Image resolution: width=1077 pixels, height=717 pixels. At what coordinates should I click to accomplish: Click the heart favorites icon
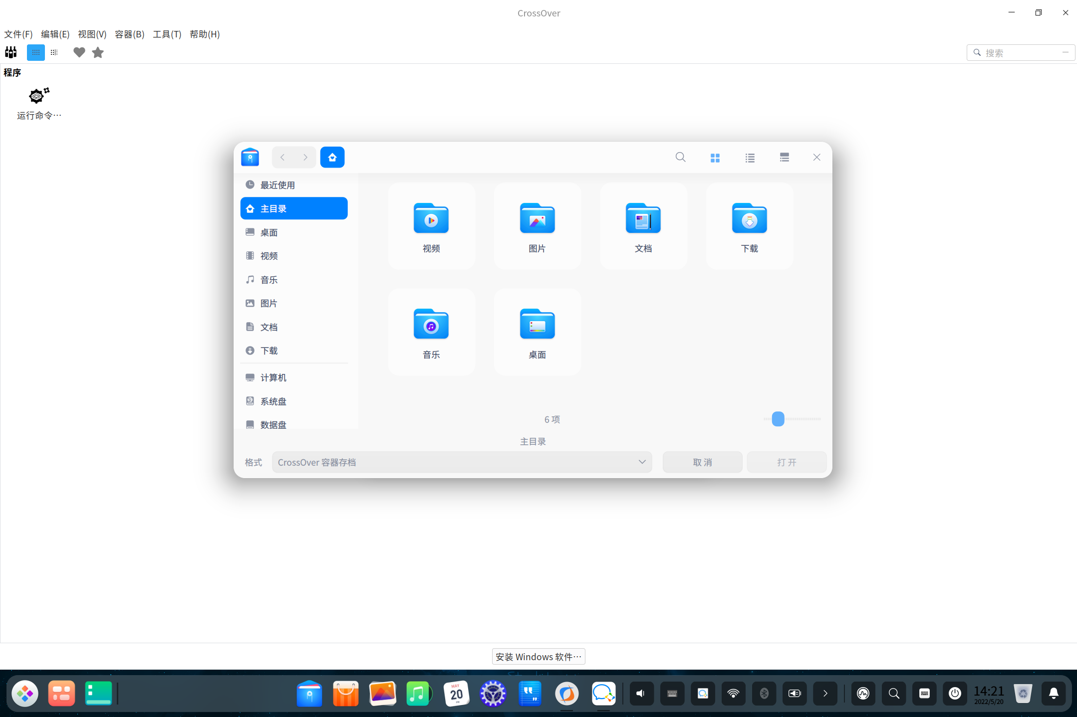point(79,52)
